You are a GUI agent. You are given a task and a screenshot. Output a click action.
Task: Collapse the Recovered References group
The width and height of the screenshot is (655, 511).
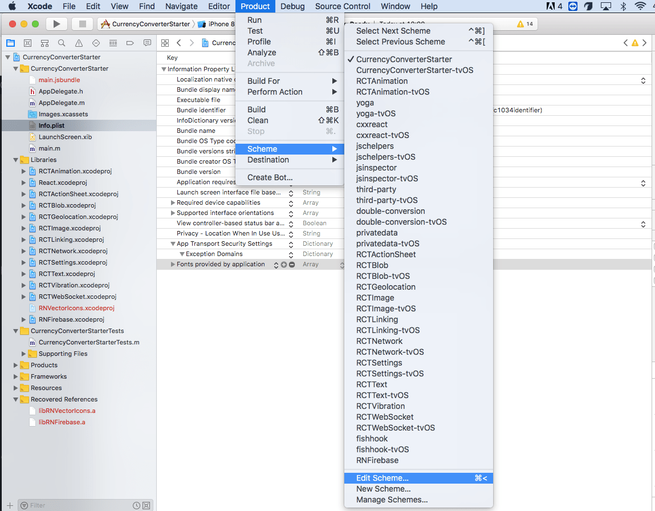tap(15, 399)
